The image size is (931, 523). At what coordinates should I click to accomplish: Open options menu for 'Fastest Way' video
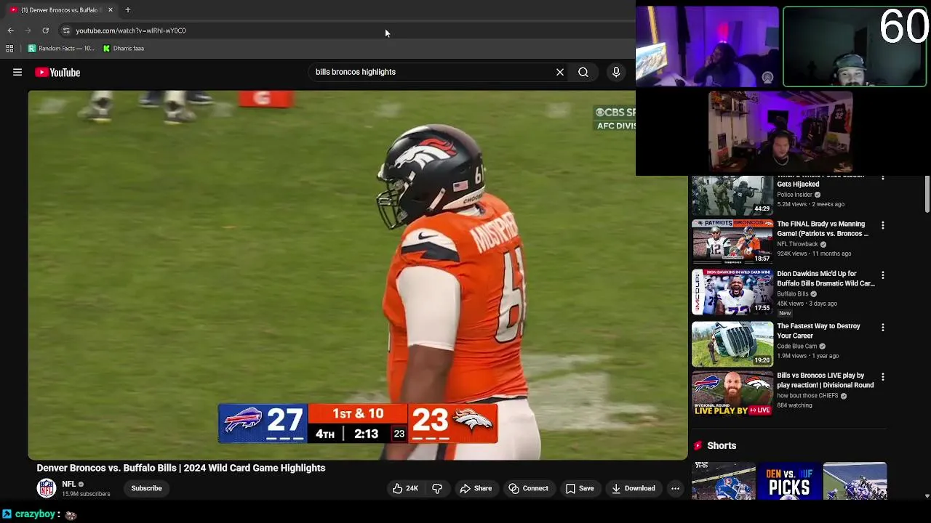click(x=883, y=328)
